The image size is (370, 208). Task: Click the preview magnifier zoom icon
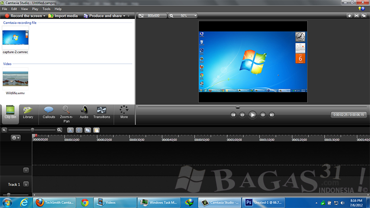[172, 16]
